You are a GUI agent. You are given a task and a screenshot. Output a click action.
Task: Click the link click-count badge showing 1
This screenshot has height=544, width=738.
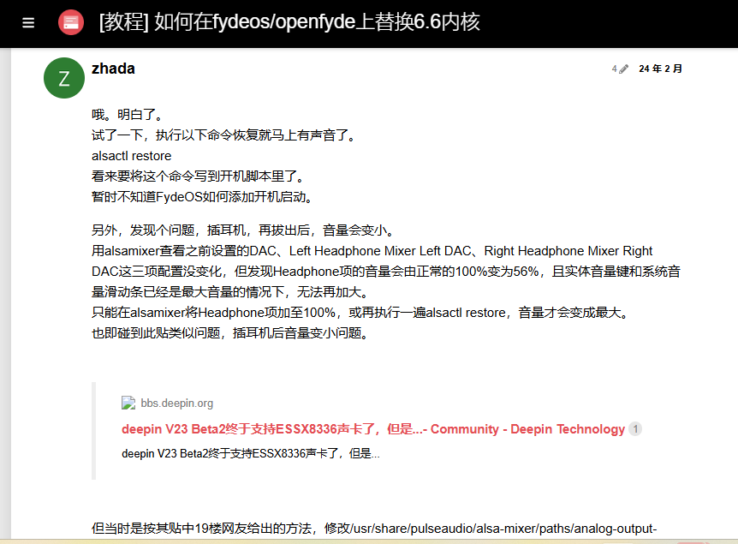[x=635, y=429]
